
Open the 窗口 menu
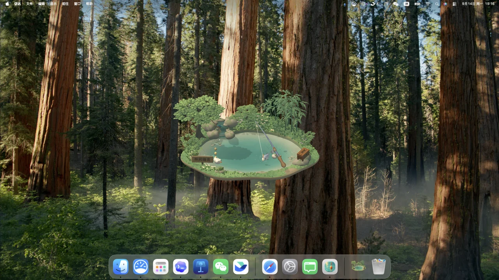coord(77,4)
